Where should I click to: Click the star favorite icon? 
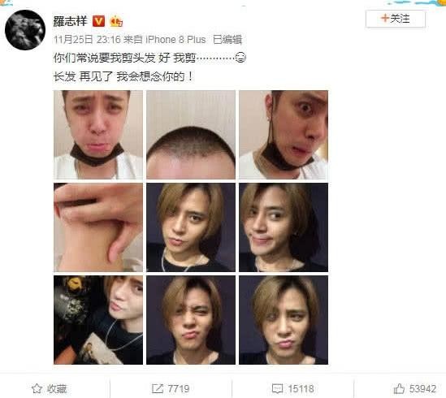37,388
